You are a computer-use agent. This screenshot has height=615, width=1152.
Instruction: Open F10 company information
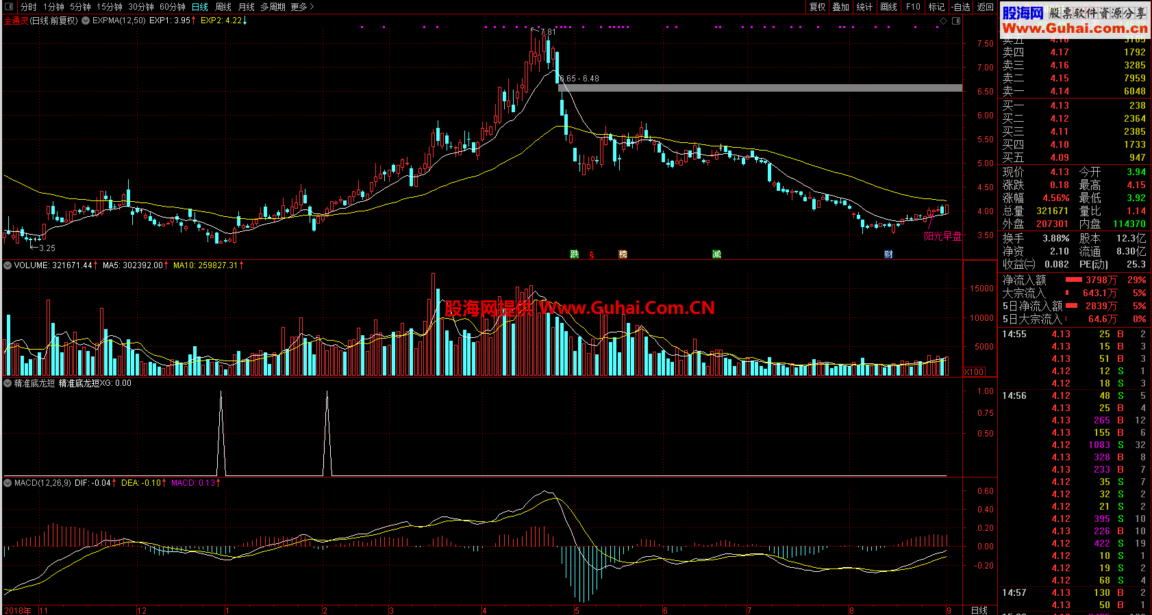913,7
